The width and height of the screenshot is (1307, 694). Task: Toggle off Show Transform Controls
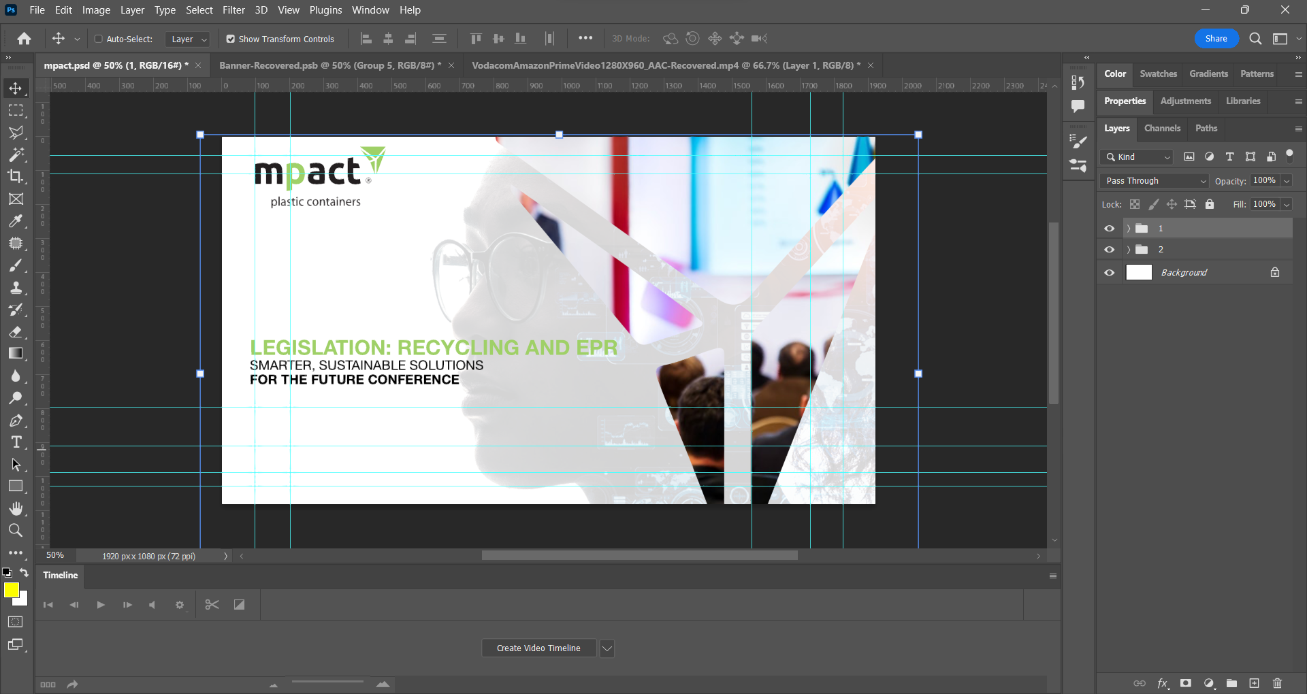(230, 39)
